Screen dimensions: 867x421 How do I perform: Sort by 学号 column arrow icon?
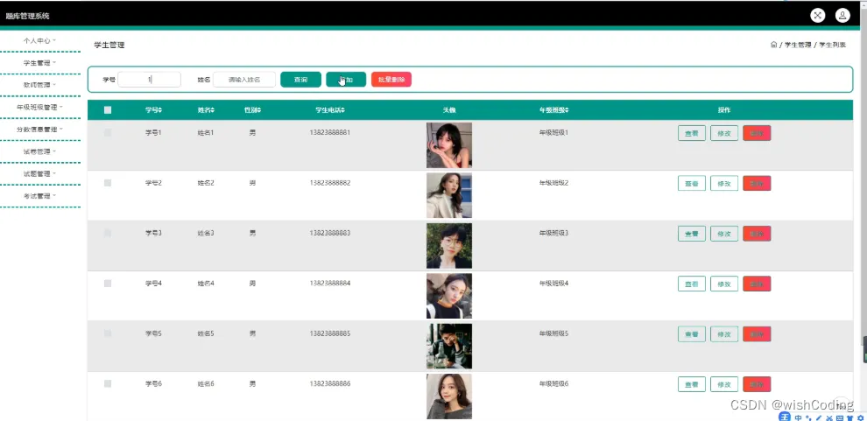pos(160,110)
